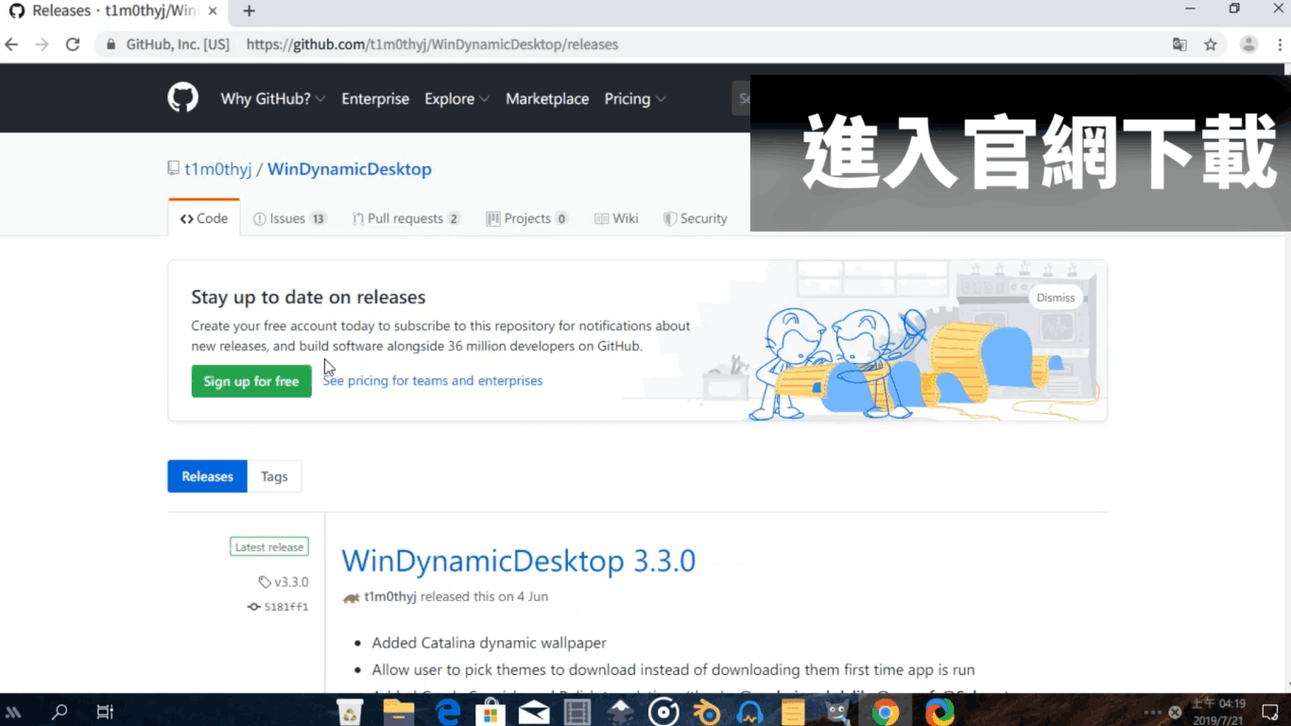Viewport: 1291px width, 726px height.
Task: Open the v3.3.0 tag link
Action: click(x=284, y=582)
